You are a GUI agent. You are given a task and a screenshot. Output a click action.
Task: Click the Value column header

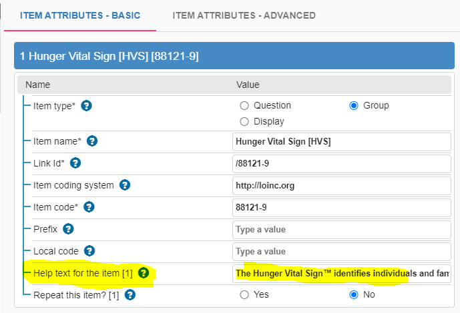248,85
